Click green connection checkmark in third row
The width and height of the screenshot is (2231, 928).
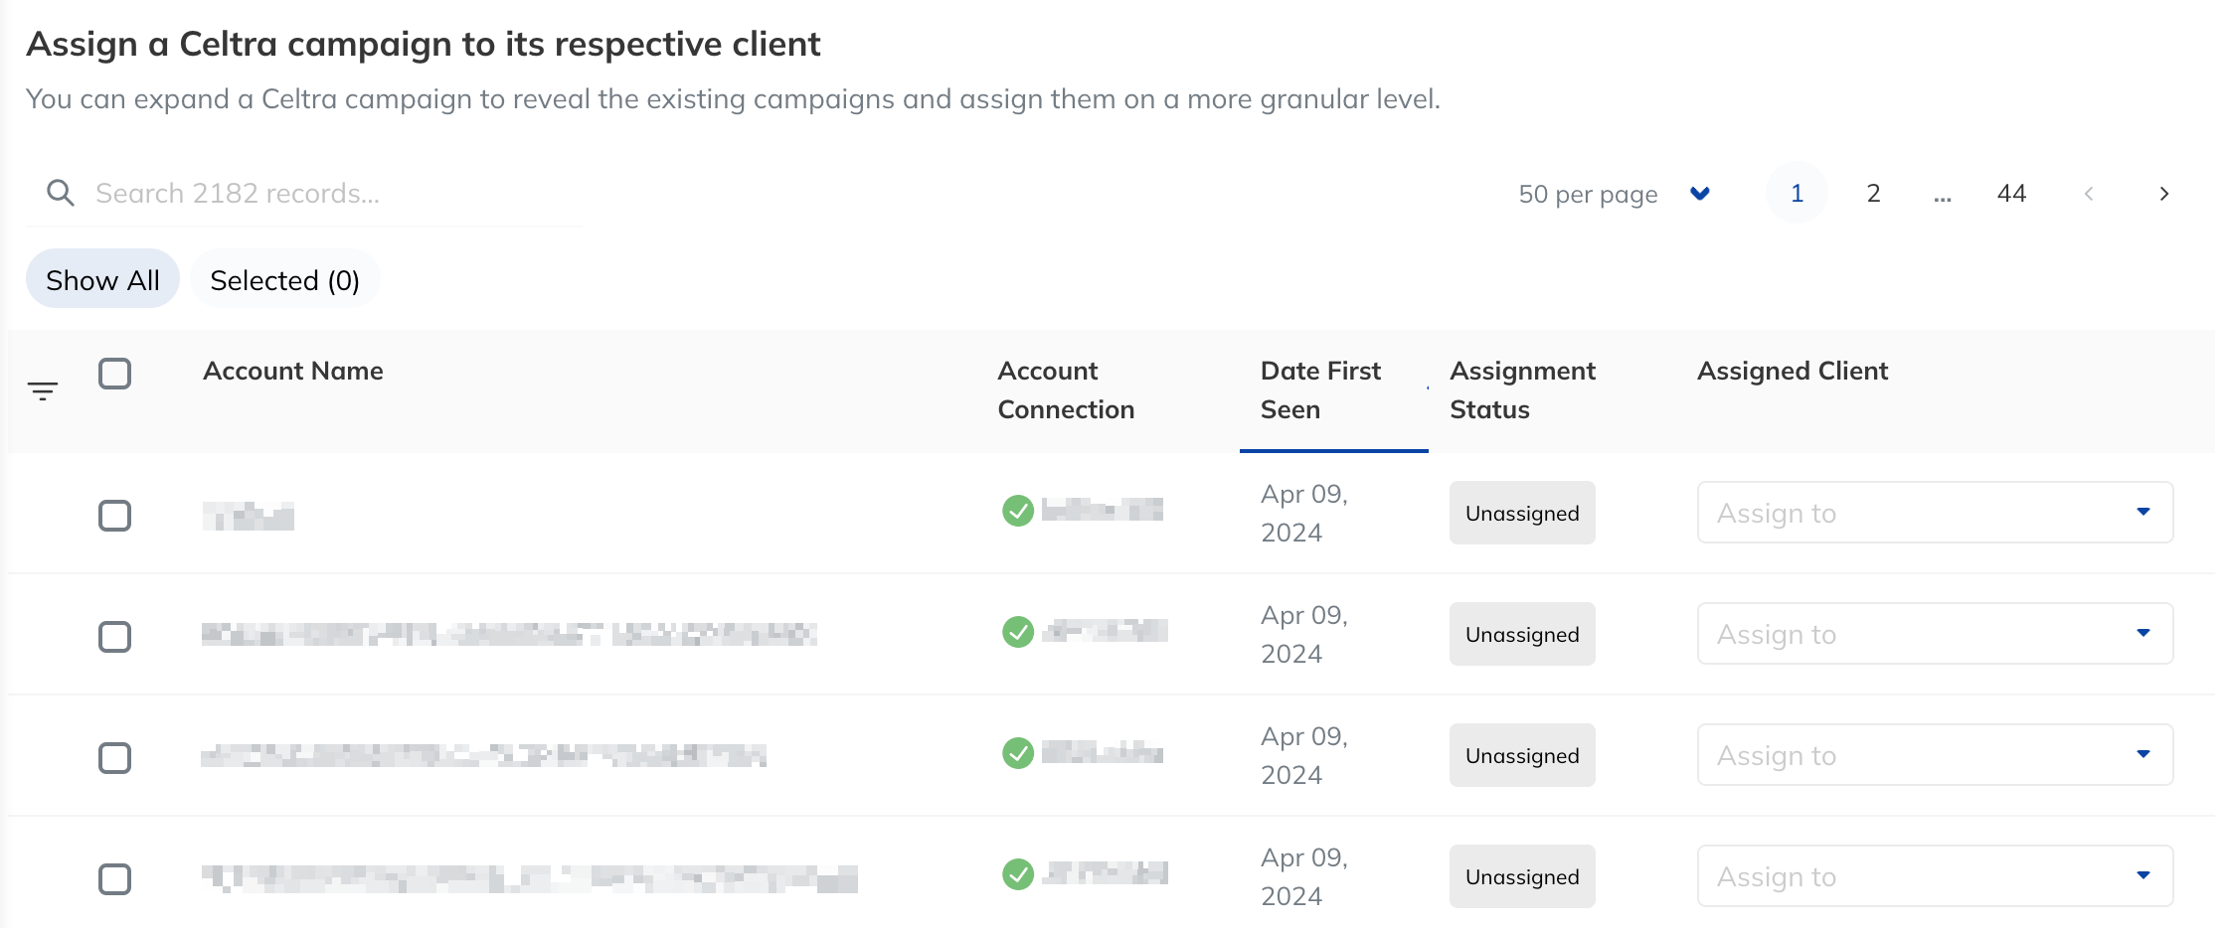pyautogui.click(x=1018, y=753)
